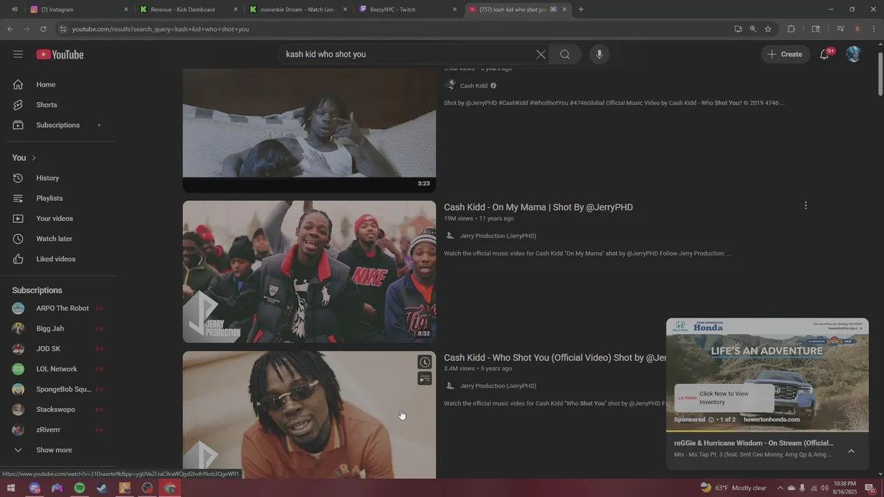Expand the miniplayer queue chevron
The image size is (884, 497).
[x=851, y=451]
